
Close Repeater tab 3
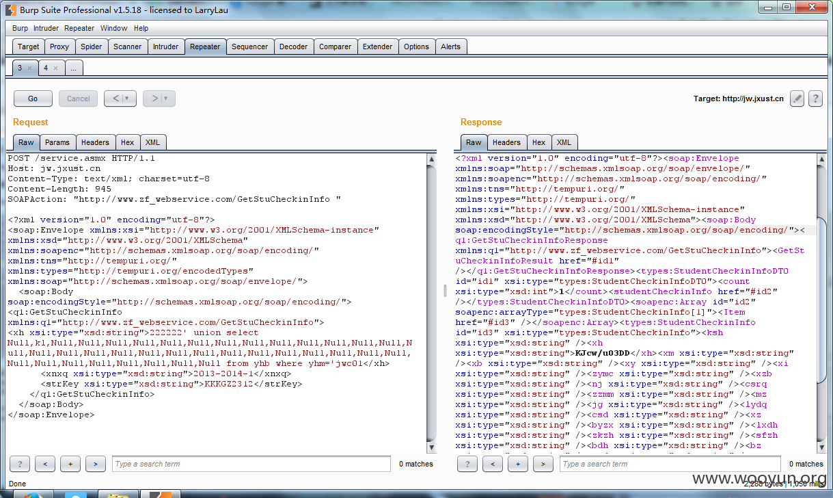click(29, 68)
